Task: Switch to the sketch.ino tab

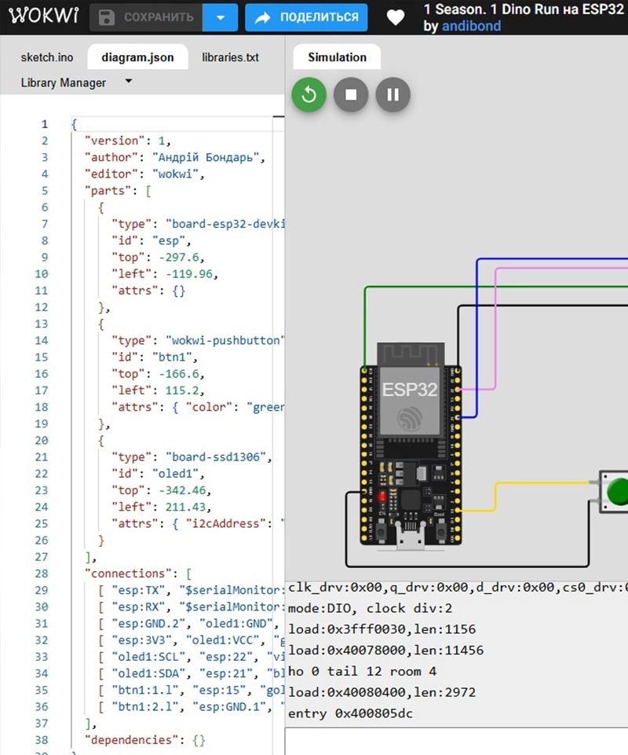Action: (46, 57)
